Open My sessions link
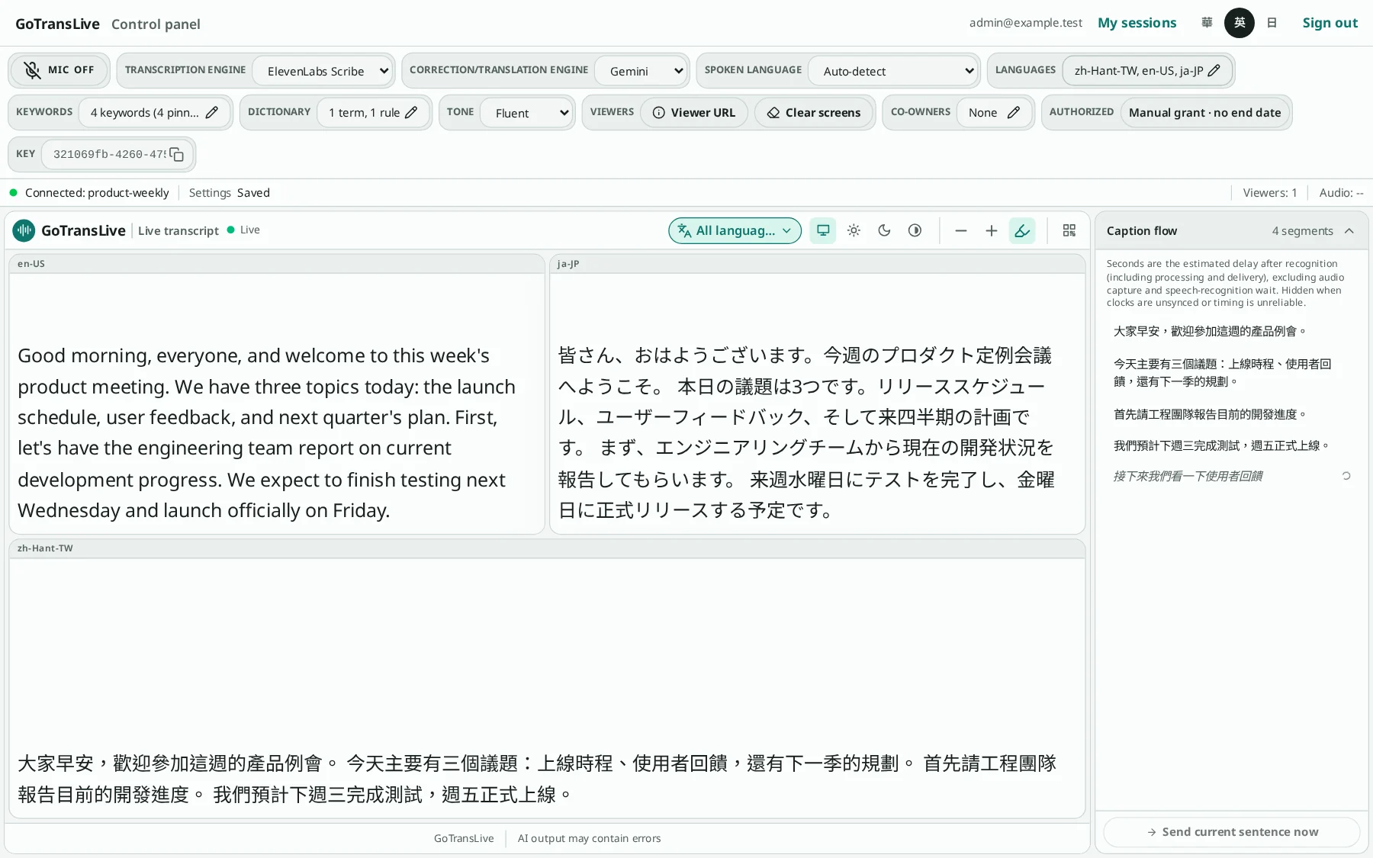This screenshot has height=858, width=1373. coord(1137,23)
